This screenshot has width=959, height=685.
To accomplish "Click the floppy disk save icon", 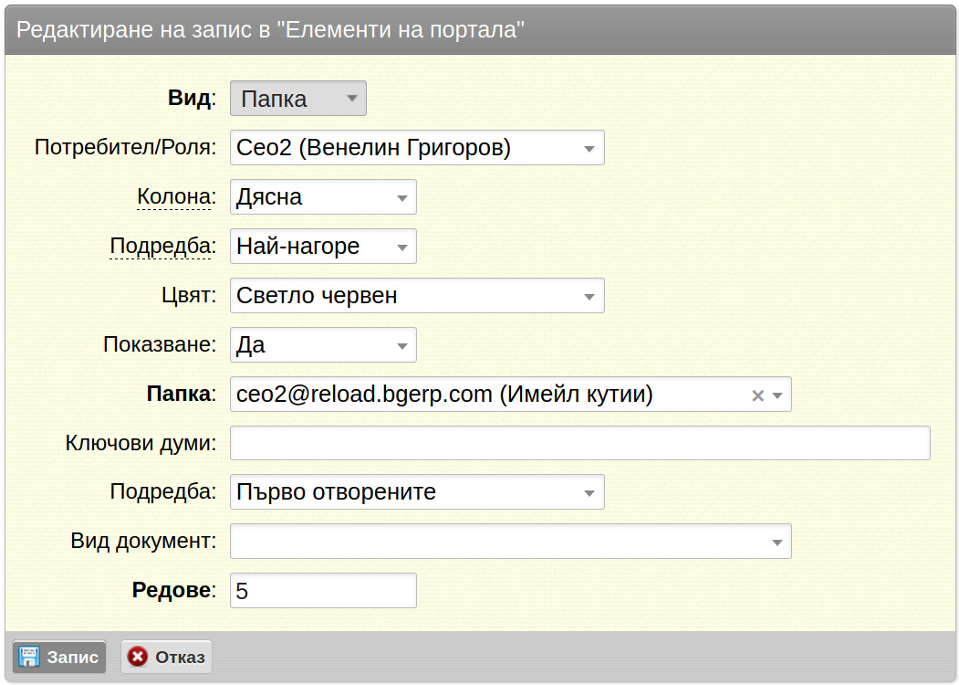I will tap(29, 657).
